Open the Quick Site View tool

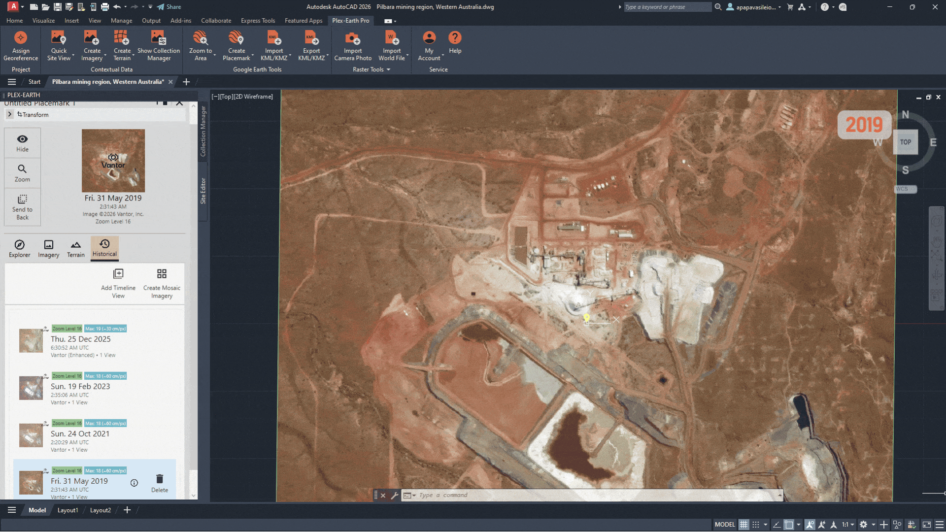[59, 38]
